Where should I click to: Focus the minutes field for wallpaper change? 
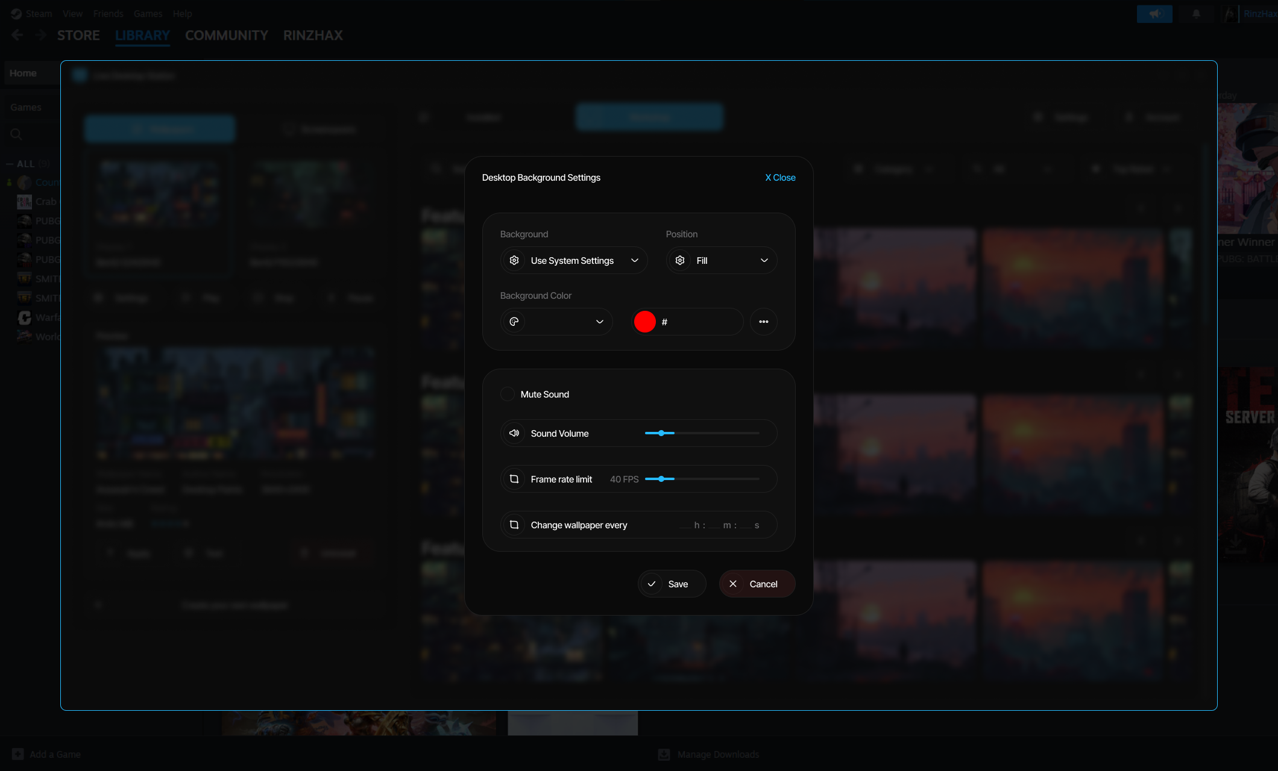click(x=714, y=525)
